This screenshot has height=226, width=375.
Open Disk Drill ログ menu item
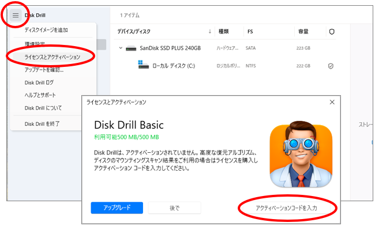point(39,82)
